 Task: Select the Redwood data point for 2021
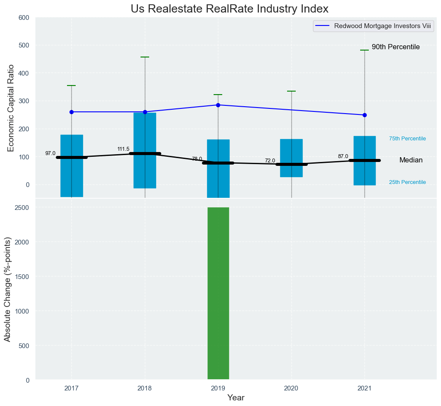[x=364, y=115]
